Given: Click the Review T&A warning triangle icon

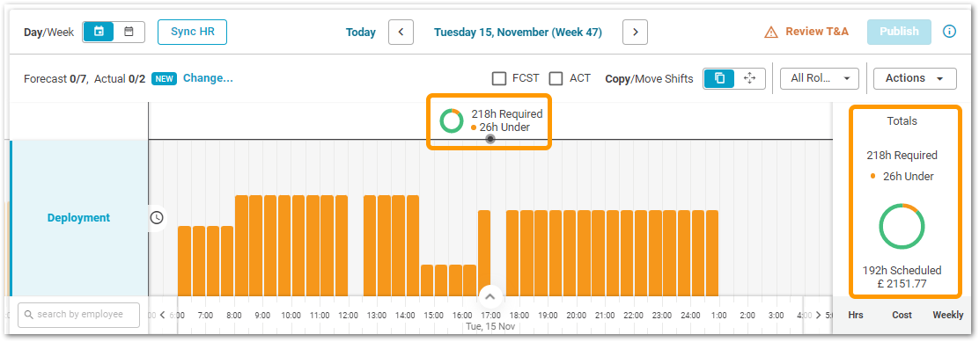Looking at the screenshot, I should pyautogui.click(x=772, y=33).
